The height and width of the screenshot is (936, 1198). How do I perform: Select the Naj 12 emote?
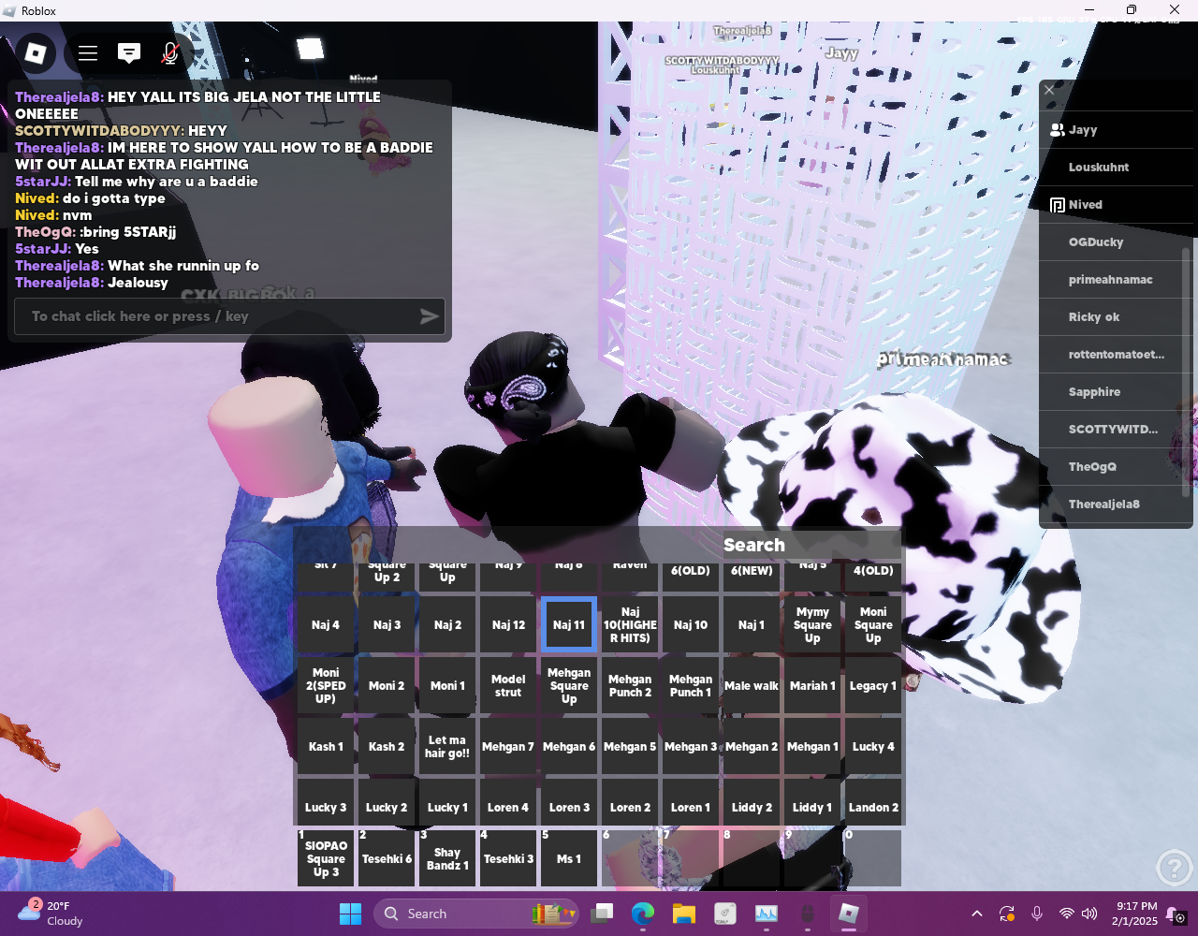tap(508, 625)
